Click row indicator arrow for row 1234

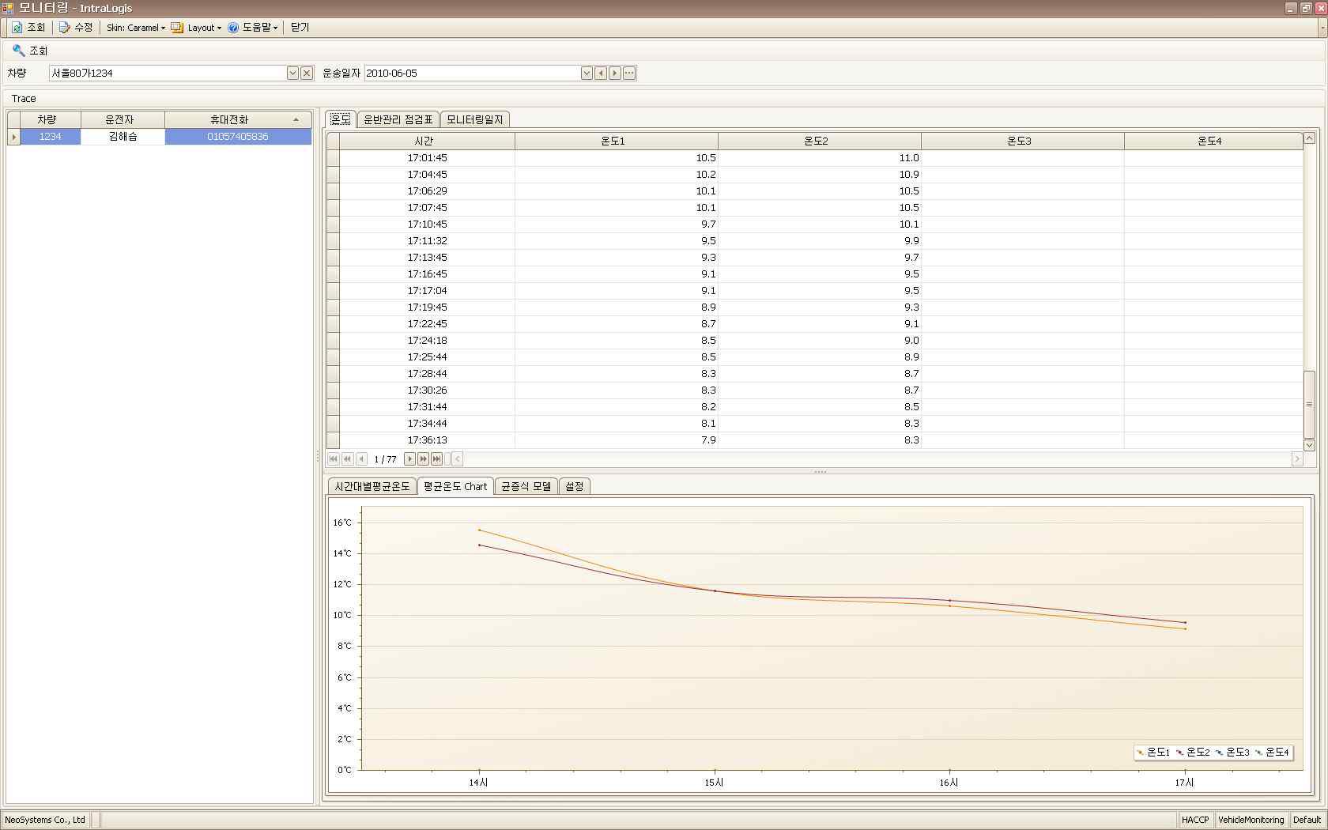(x=13, y=137)
